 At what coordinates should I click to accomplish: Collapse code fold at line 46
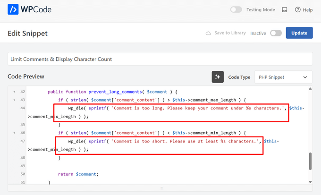[x=14, y=133]
